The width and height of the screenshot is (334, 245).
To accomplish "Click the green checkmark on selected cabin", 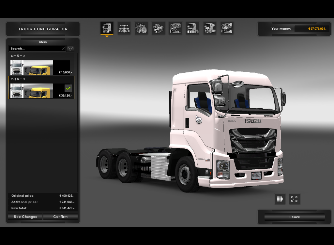I will coord(68,88).
